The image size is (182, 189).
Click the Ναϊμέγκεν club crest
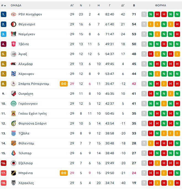[13, 34]
